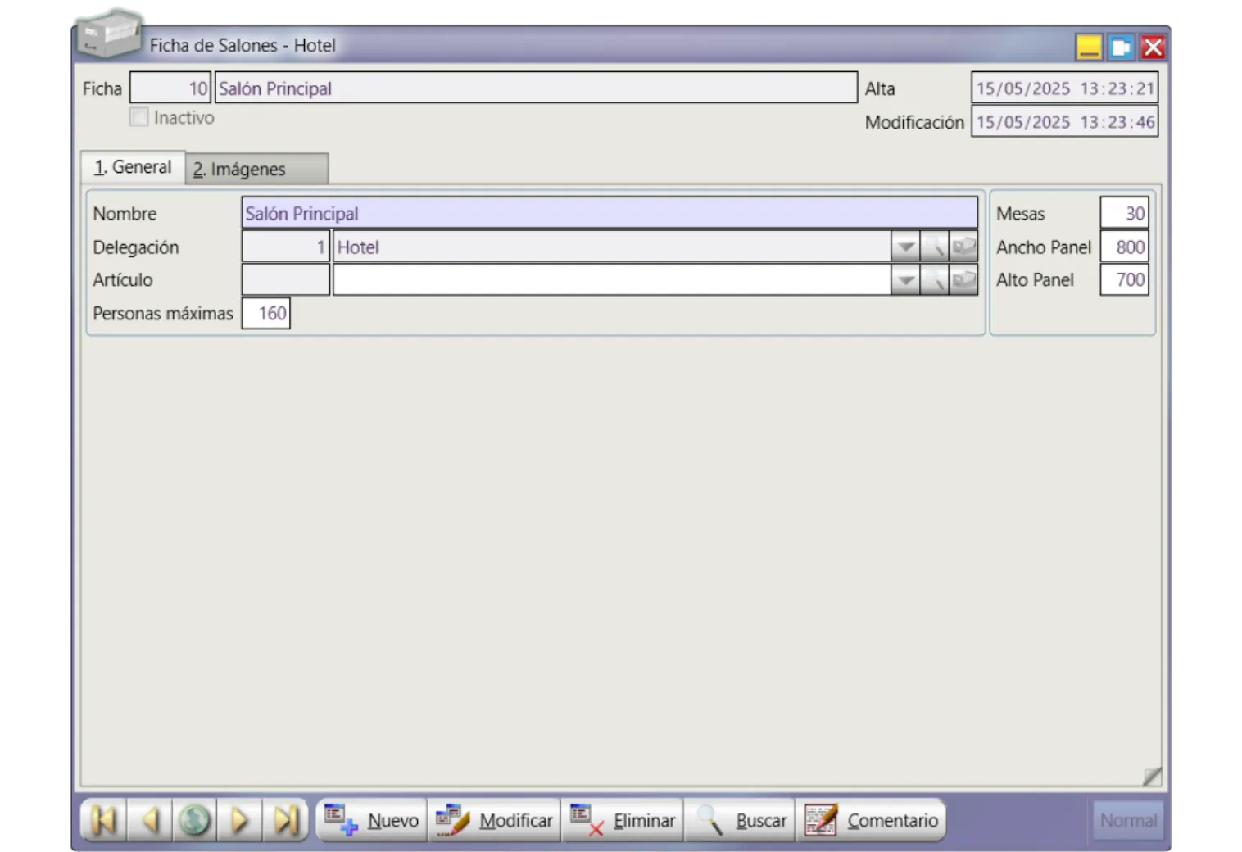
Task: Expand the Delegación dropdown arrow
Action: coord(905,247)
